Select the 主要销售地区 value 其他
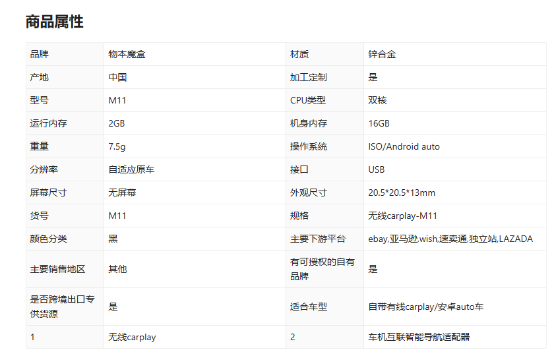This screenshot has height=358, width=554. point(117,269)
